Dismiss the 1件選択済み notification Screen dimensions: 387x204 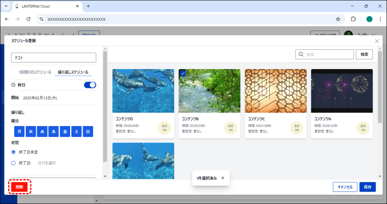(x=223, y=178)
